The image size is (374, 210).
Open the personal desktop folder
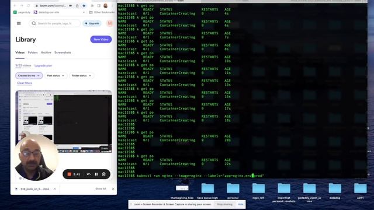pos(233,191)
